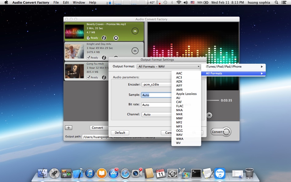The width and height of the screenshot is (291, 182).
Task: Select MP3 output format
Action: click(x=186, y=127)
